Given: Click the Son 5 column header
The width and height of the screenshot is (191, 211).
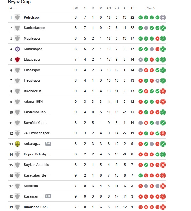Looking at the screenshot, I should click(151, 8).
